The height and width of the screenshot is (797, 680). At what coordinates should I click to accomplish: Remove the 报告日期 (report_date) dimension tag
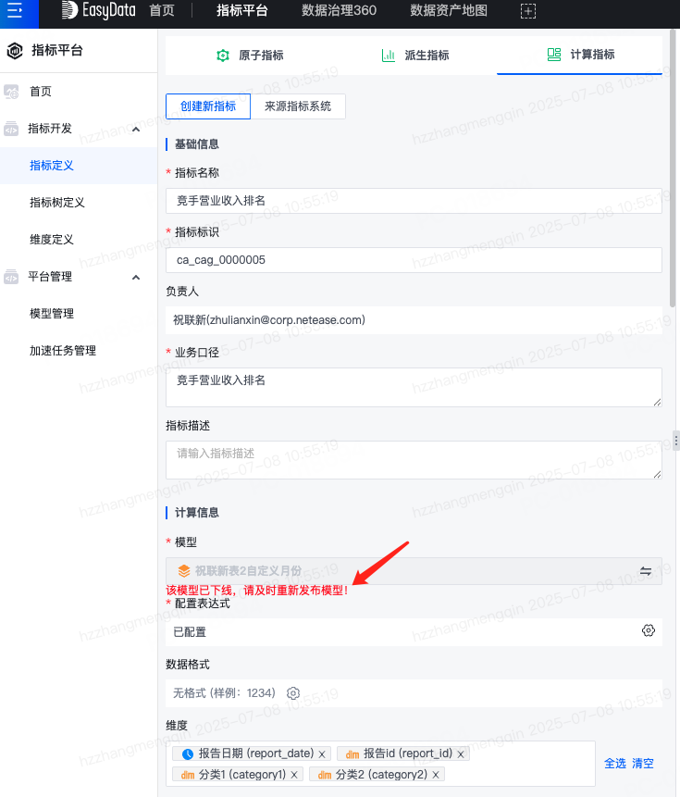click(322, 754)
